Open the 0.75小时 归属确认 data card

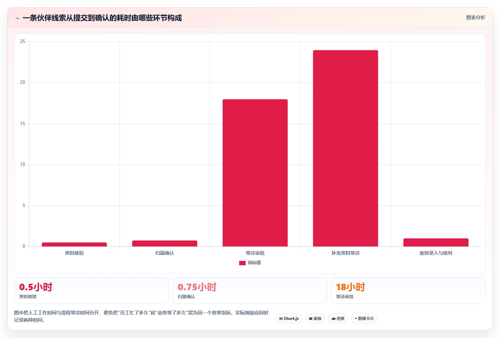250,291
